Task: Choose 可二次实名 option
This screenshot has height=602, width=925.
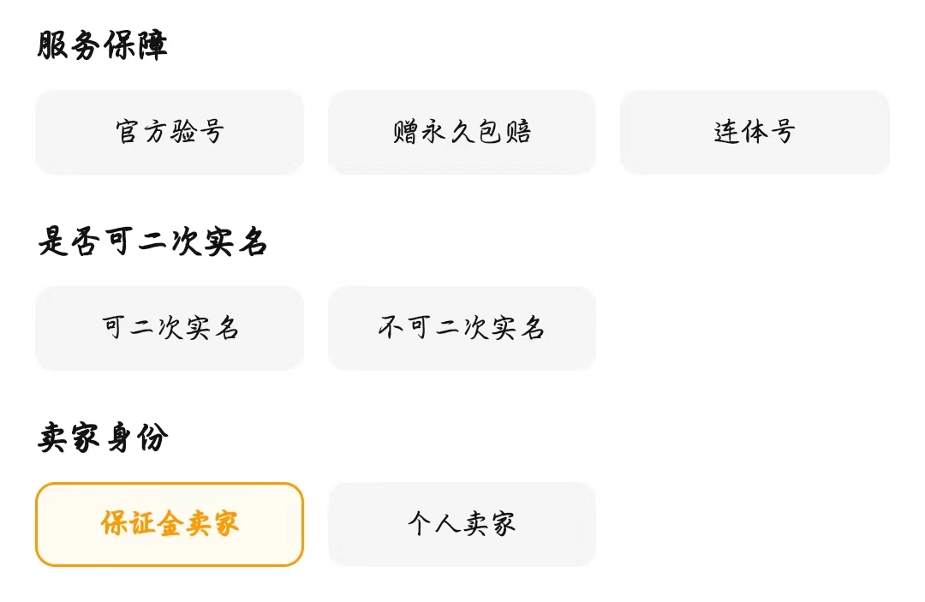Action: click(170, 328)
